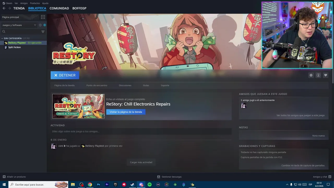The image size is (334, 188).
Task: Click ReStory playtest banner thumbnail
Action: click(78, 106)
